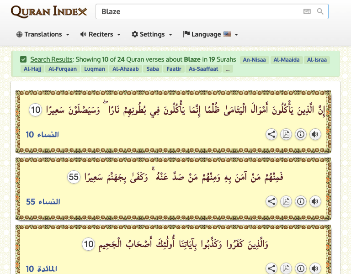Open the Language dropdown
This screenshot has height=274, width=351.
(210, 34)
